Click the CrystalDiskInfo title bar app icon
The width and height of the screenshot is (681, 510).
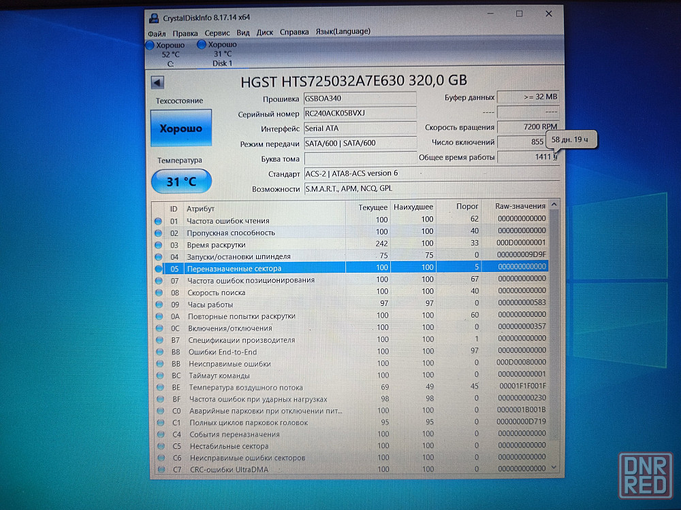tap(154, 16)
